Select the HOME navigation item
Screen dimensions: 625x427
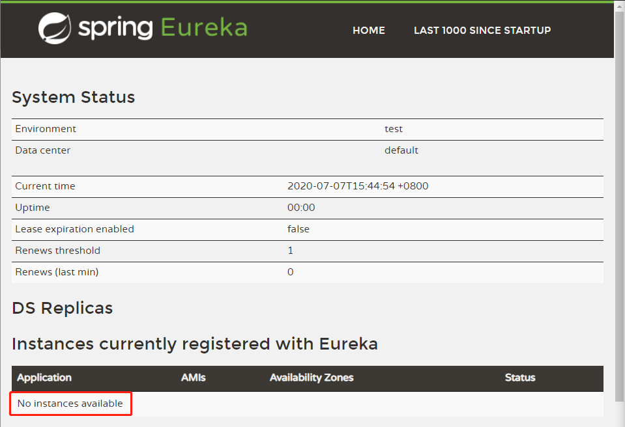368,30
